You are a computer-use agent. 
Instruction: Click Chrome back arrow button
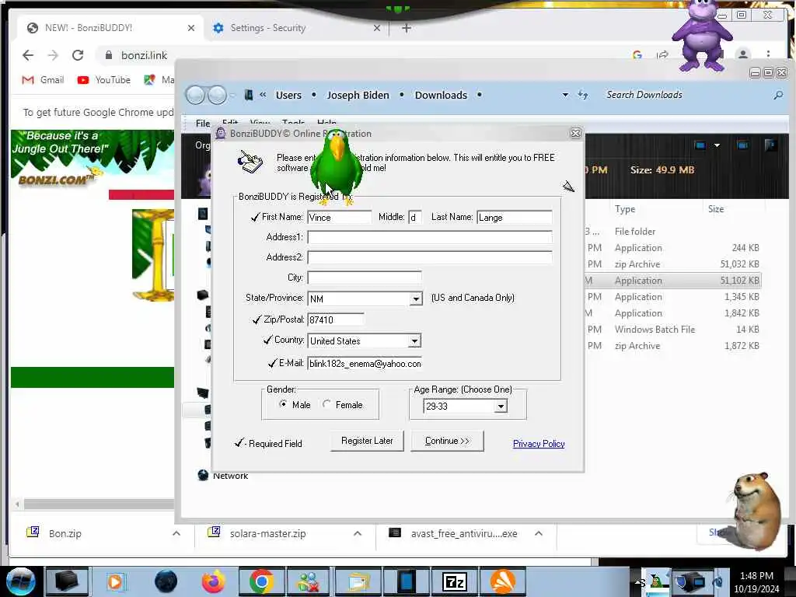pos(28,55)
